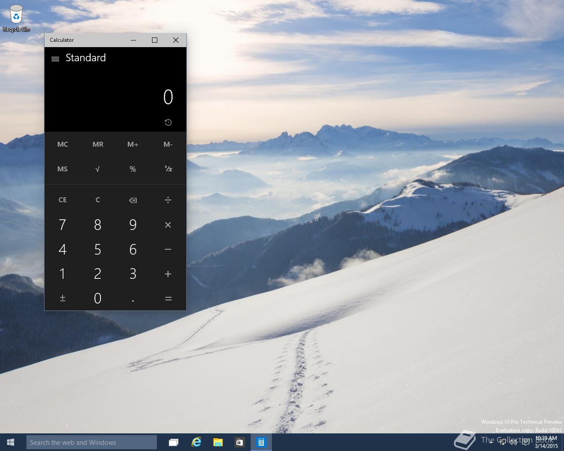The image size is (564, 451).
Task: Tap digit 3 on the keypad
Action: click(133, 274)
